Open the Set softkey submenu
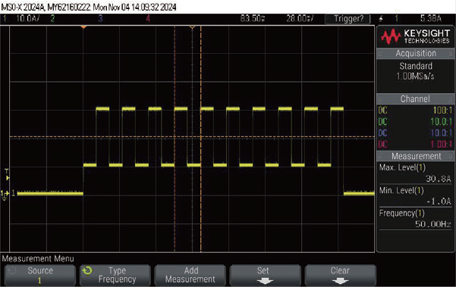The height and width of the screenshot is (287, 456). point(265,275)
